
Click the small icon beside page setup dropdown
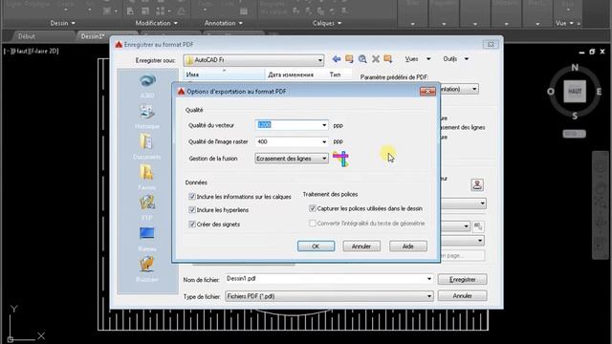[478, 226]
